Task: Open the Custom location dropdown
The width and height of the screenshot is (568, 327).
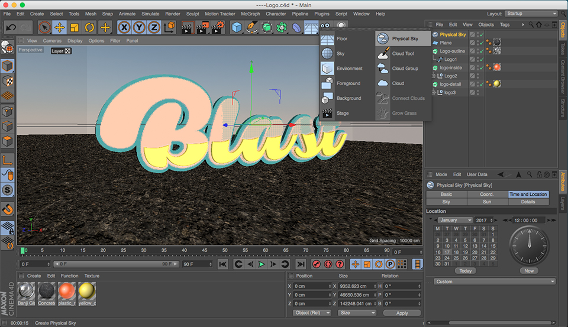Action: 495,281
